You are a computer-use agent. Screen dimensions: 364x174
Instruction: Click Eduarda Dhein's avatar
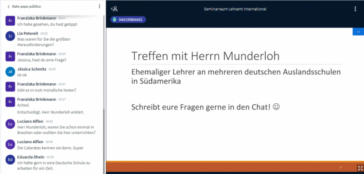click(10, 159)
